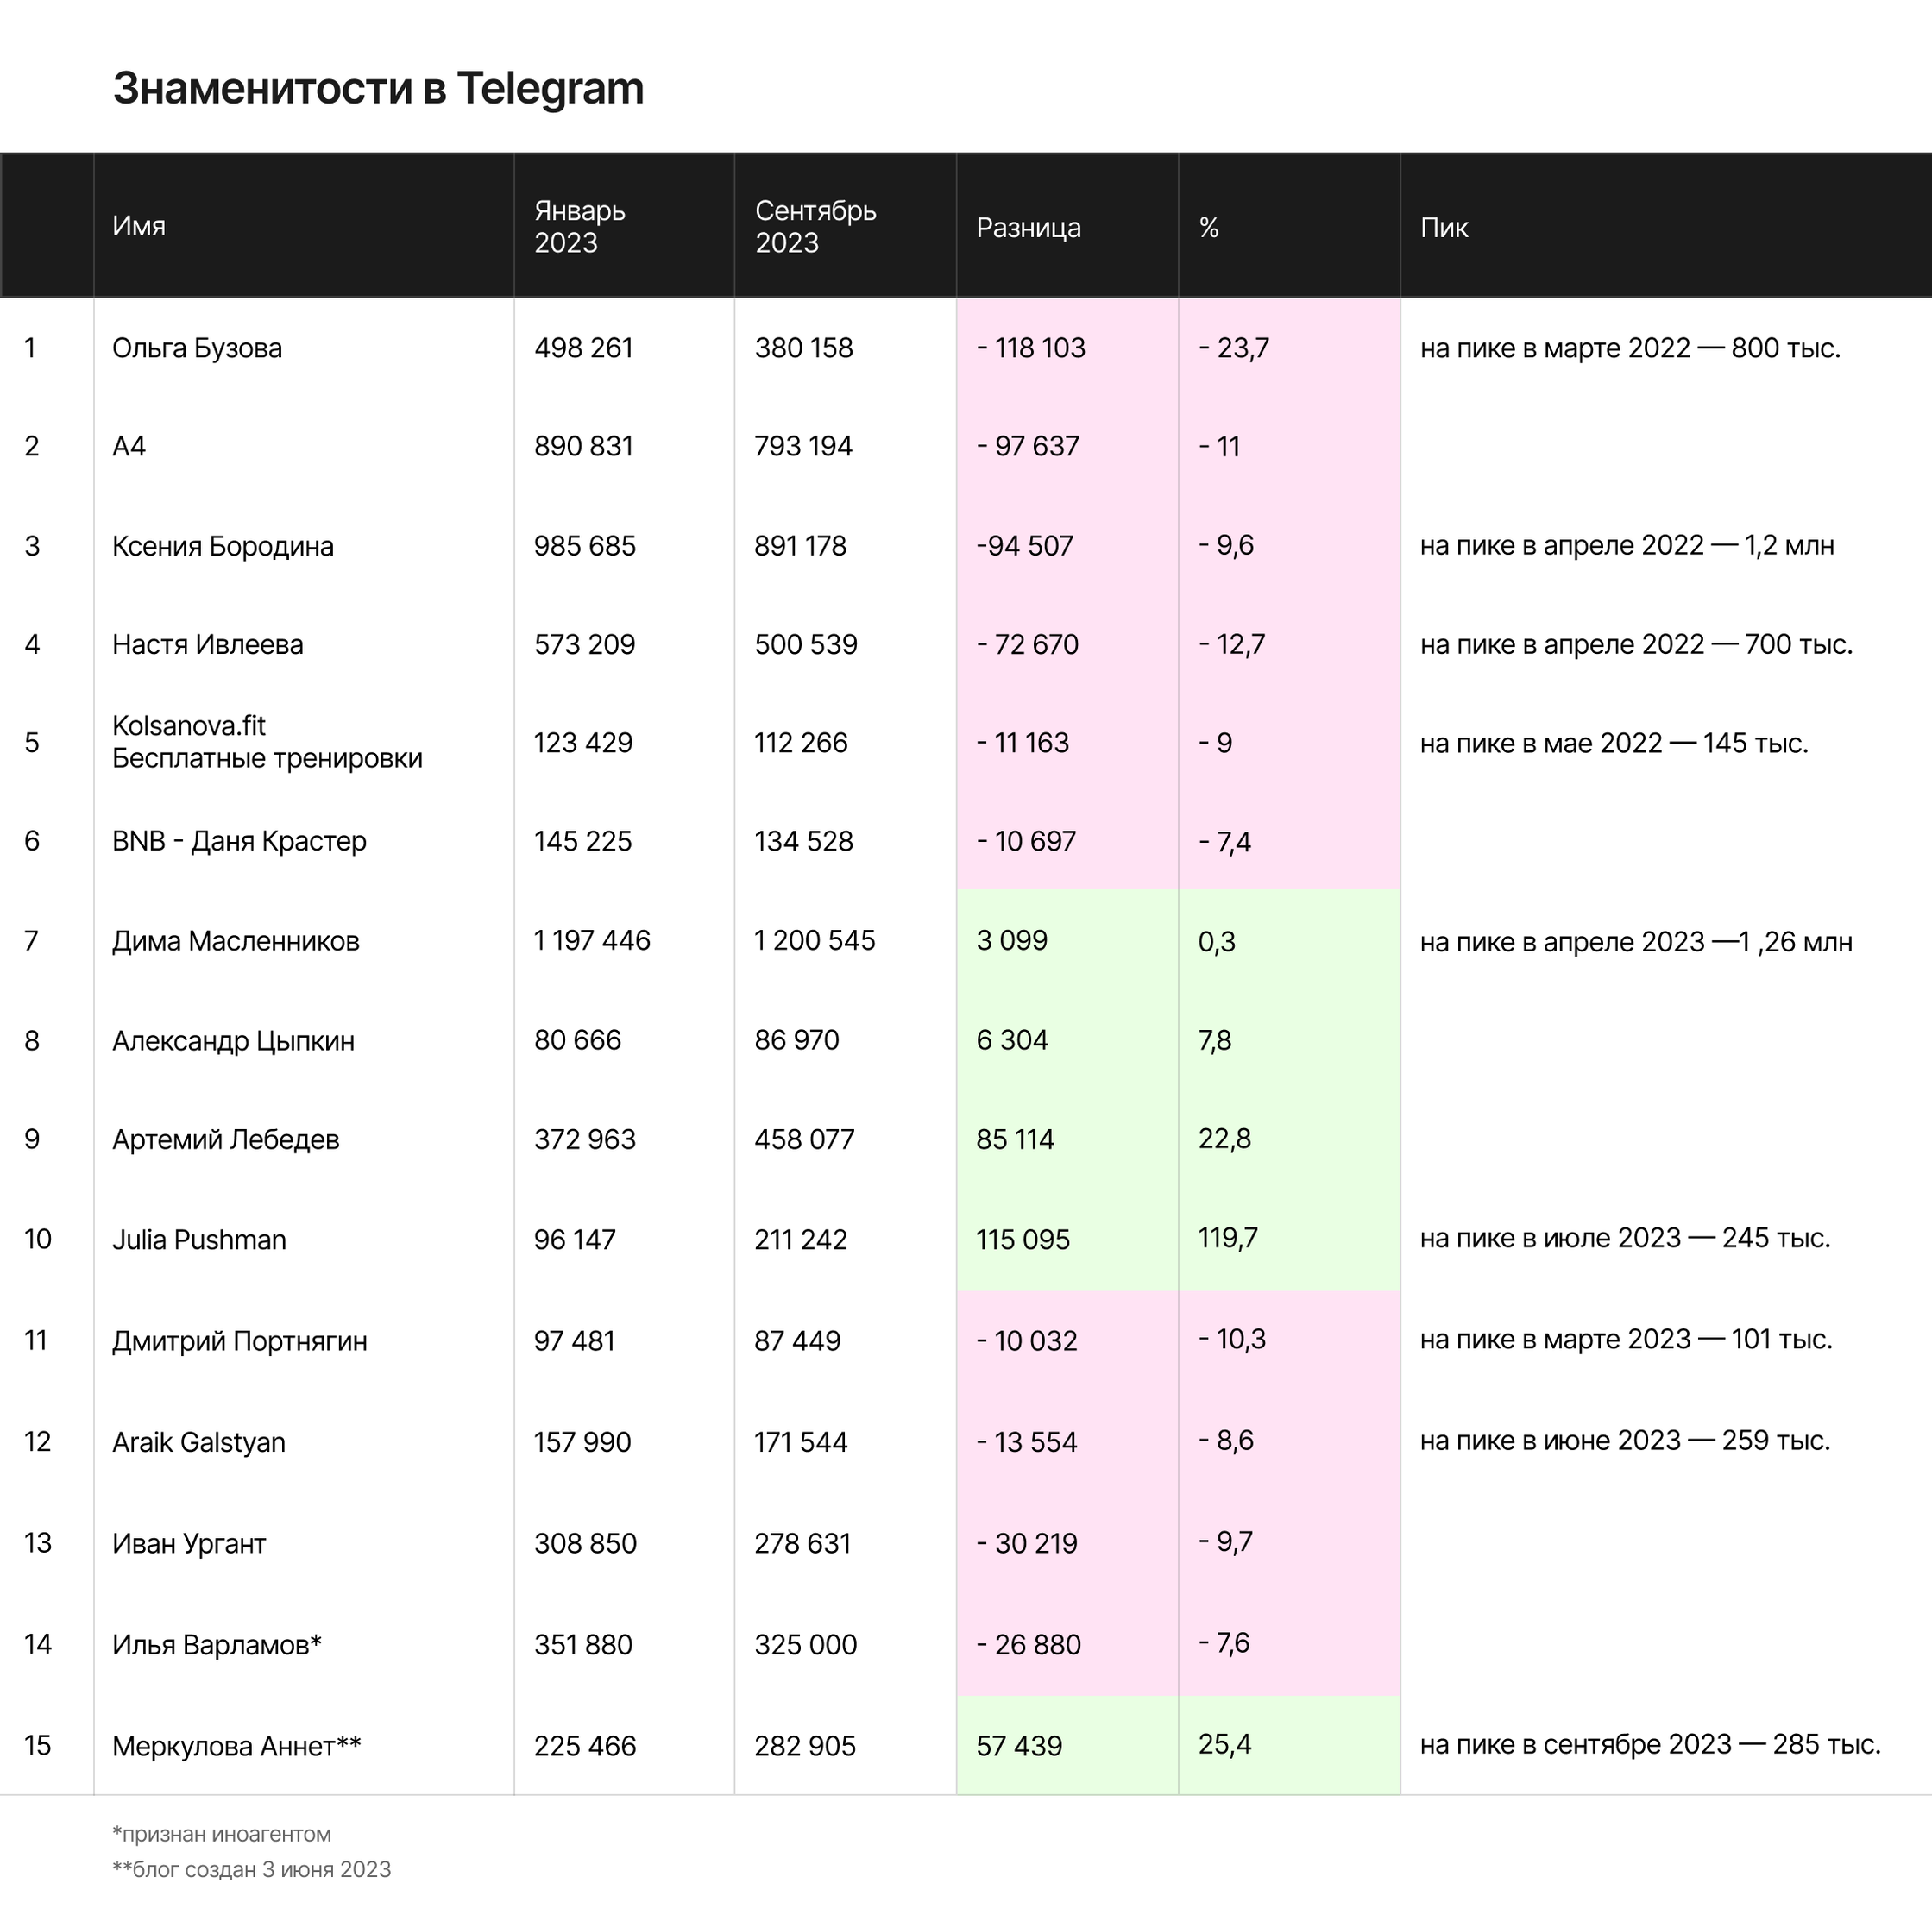1932x1921 pixels.
Task: Select Ксения Бородина's peak note
Action: tap(1626, 546)
